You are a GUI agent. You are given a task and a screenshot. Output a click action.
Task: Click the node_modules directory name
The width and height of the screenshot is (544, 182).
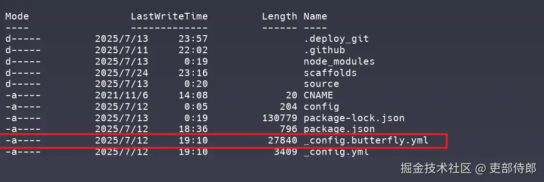pyautogui.click(x=339, y=61)
